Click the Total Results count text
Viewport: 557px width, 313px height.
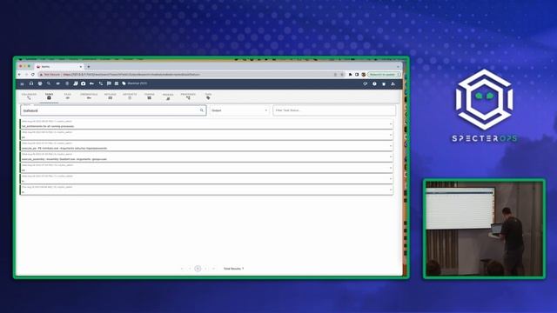[234, 269]
